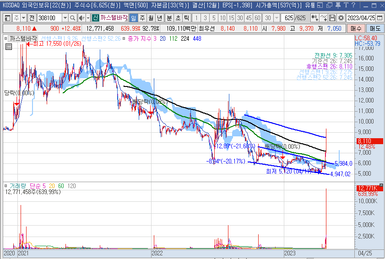Click the title bar cascade windows icon
The width and height of the screenshot is (385, 259).
pos(329,5)
